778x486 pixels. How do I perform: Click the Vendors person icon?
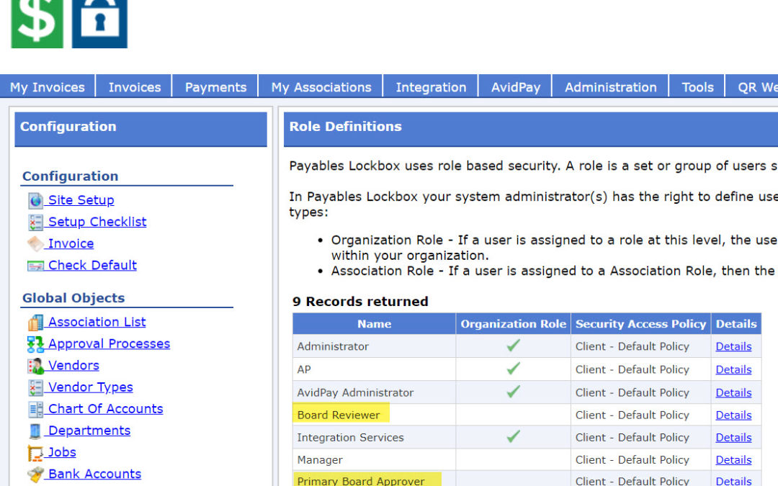pyautogui.click(x=35, y=366)
